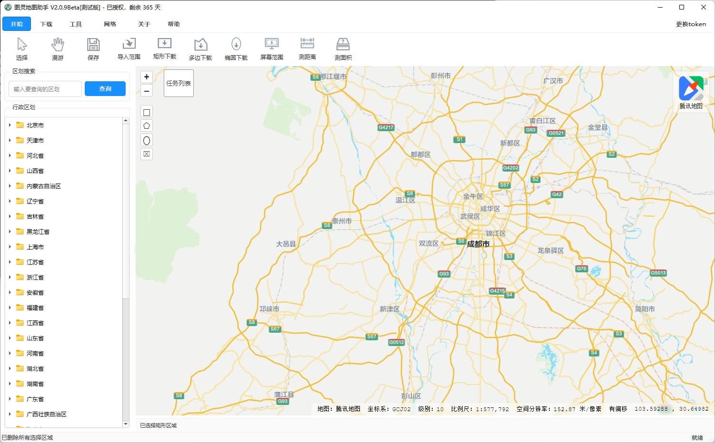Click the 测面积 measure area tool

pos(343,48)
